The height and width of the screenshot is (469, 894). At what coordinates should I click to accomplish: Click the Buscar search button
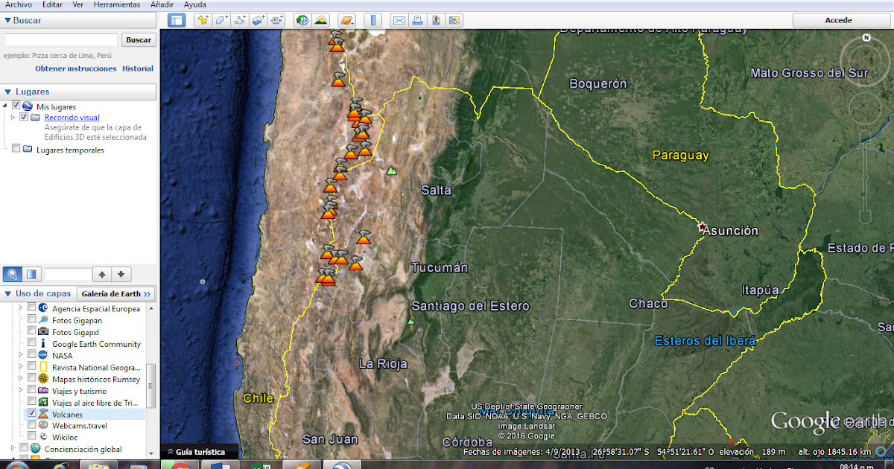coord(138,40)
